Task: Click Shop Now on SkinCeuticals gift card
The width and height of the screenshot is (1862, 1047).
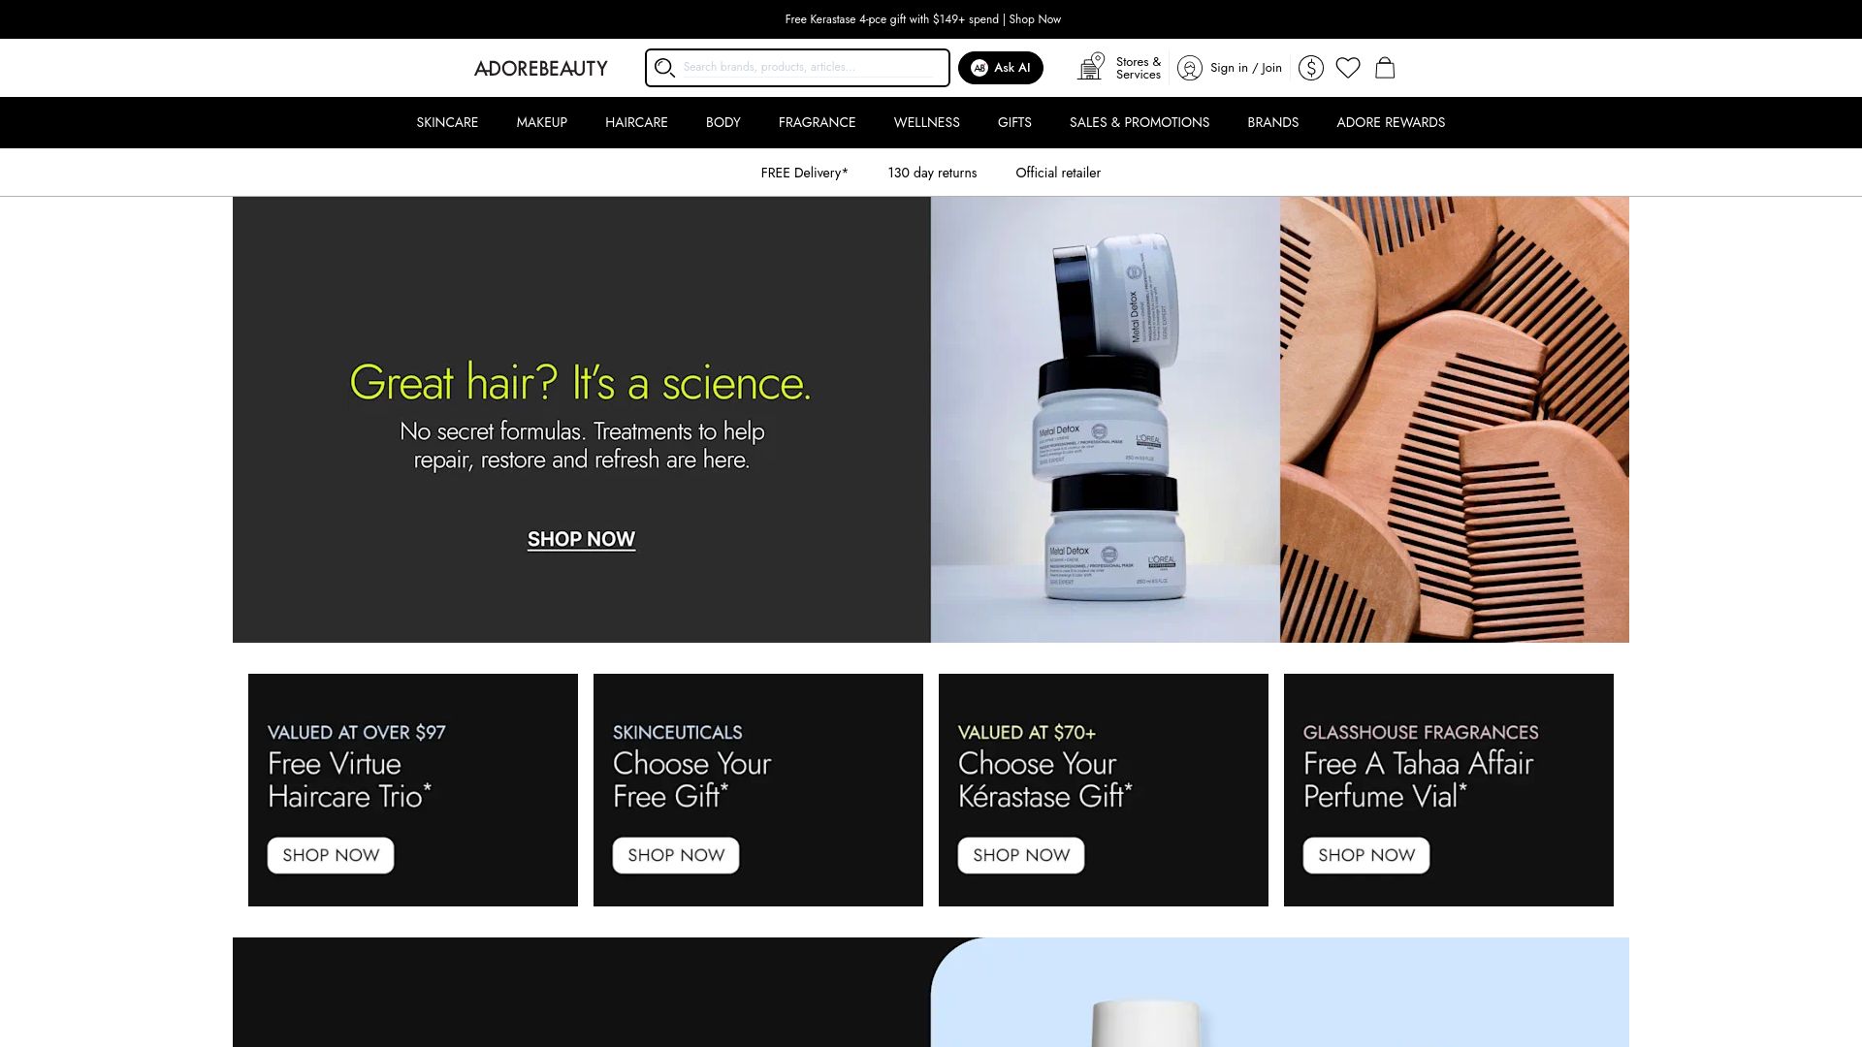Action: [676, 855]
